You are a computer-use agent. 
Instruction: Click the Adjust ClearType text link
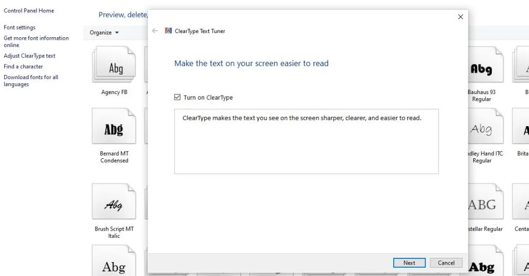pyautogui.click(x=29, y=56)
